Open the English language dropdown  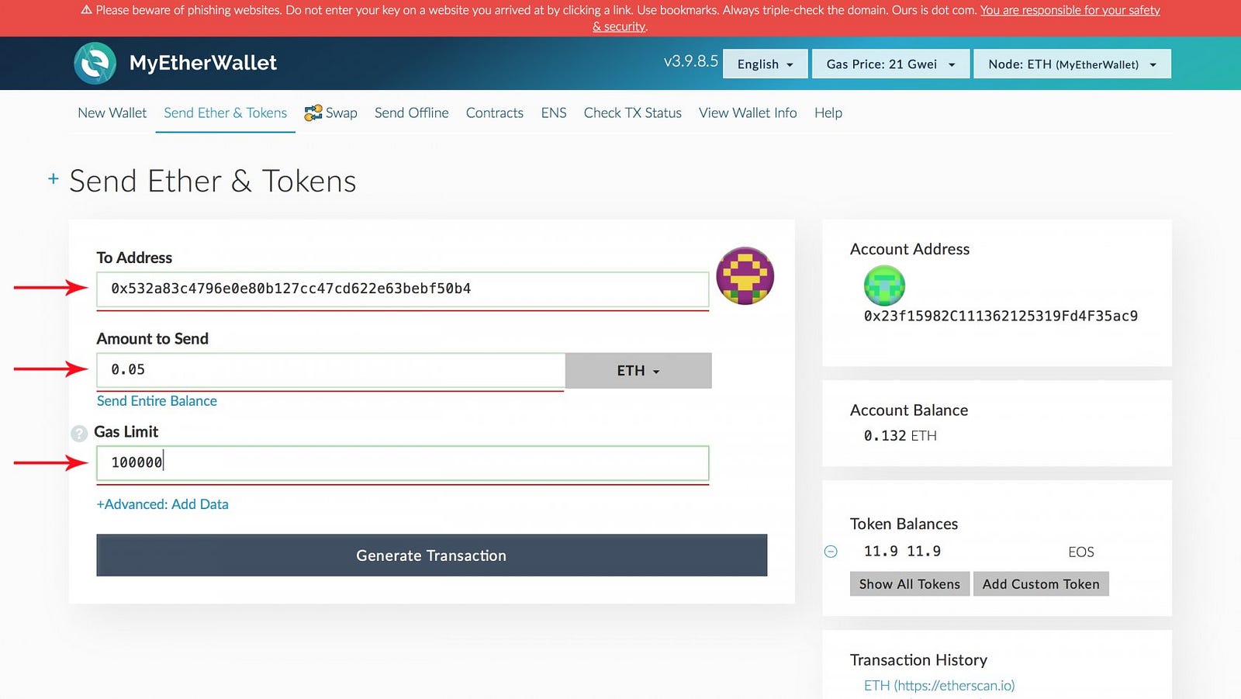[x=766, y=64]
